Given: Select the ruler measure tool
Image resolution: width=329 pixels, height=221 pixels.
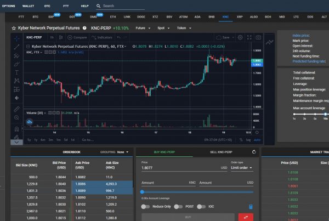Looking at the screenshot, I should pos(17,109).
